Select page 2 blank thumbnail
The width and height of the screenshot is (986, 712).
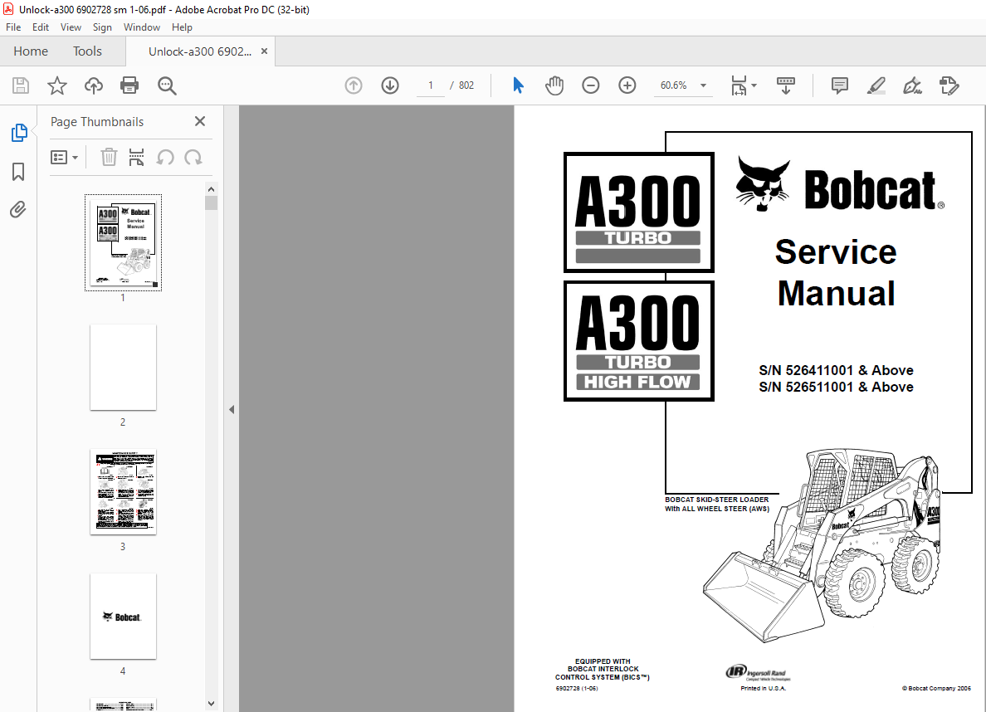[123, 368]
